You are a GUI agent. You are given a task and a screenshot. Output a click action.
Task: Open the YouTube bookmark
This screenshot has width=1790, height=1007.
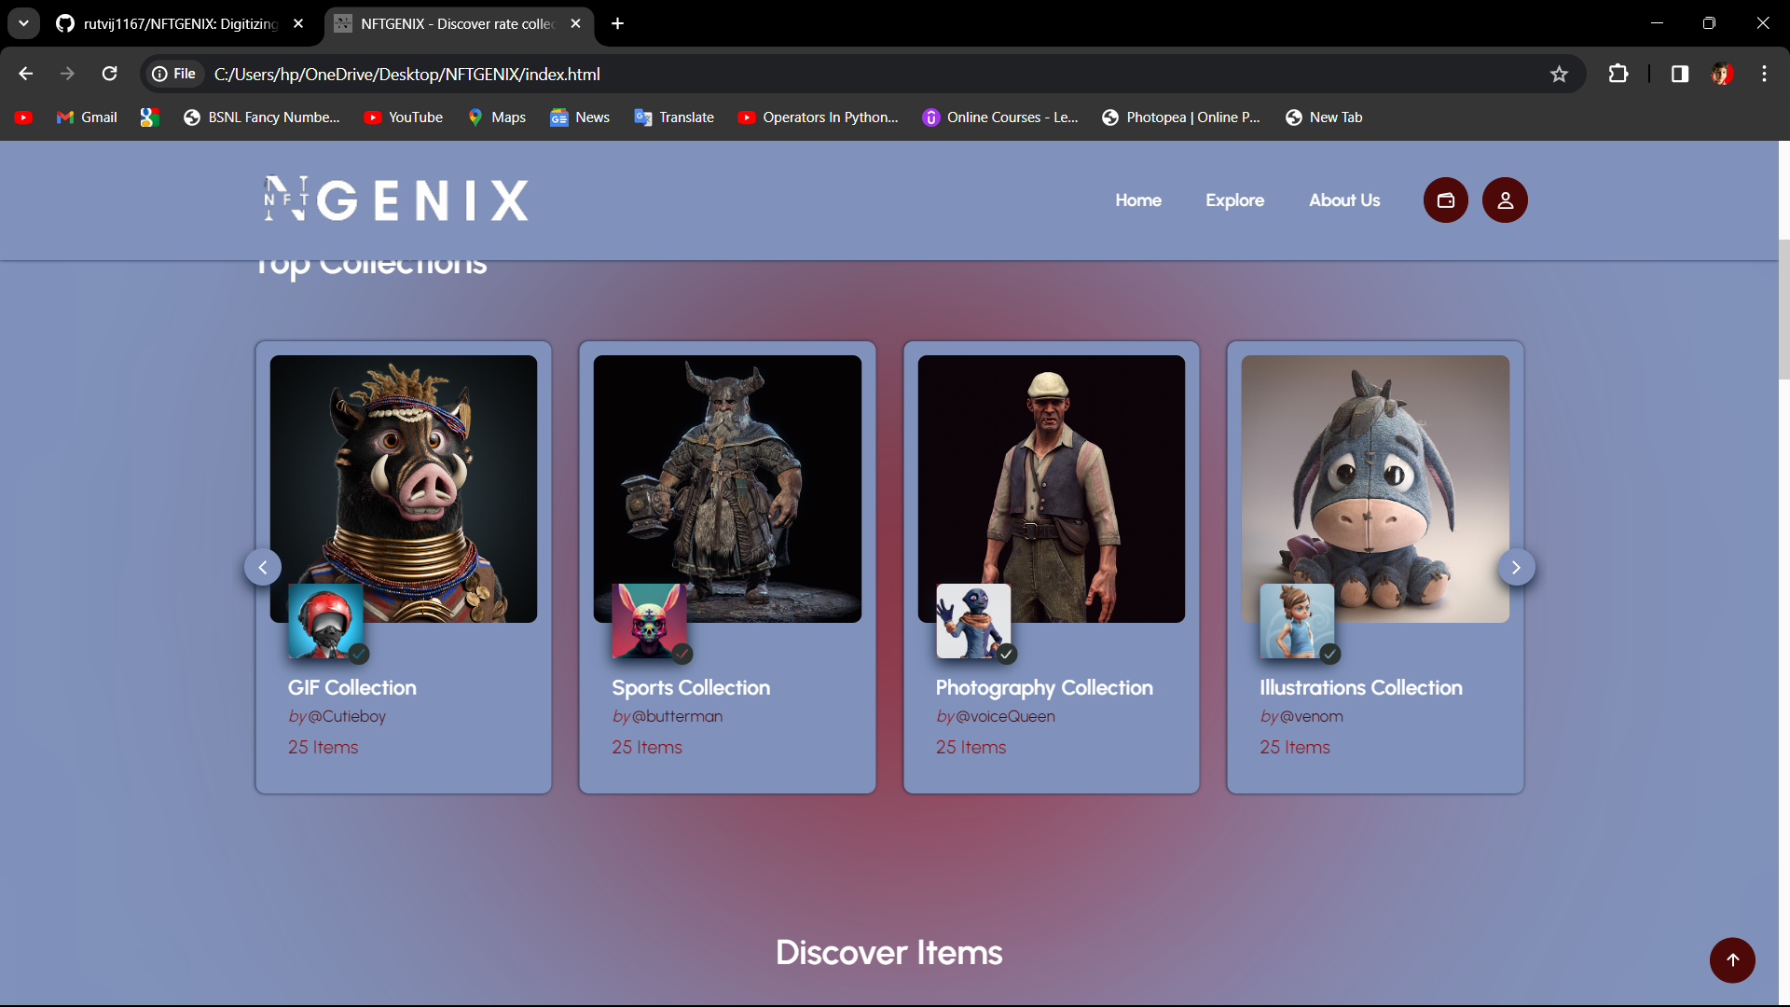coord(404,117)
